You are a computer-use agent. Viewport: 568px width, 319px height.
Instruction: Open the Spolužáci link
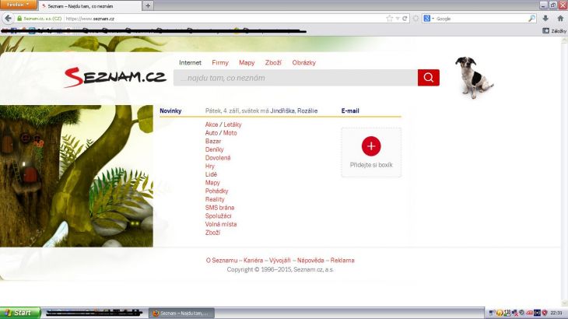coord(218,216)
